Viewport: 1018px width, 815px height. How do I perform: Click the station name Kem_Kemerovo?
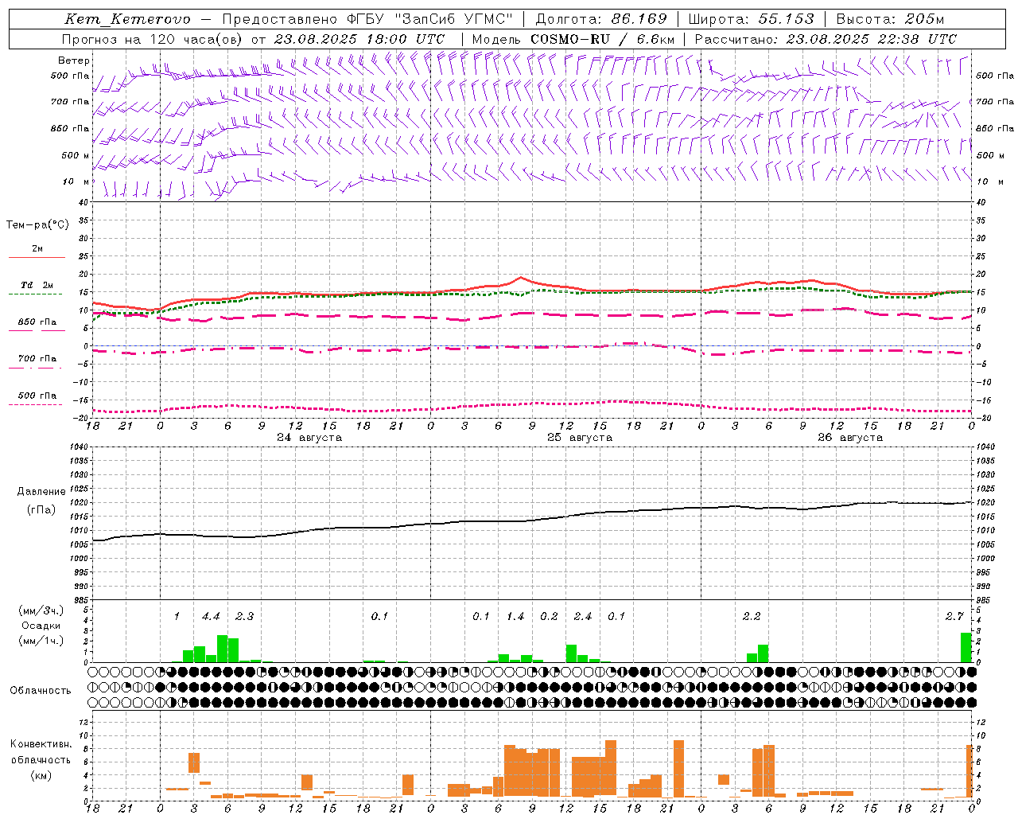pos(127,19)
